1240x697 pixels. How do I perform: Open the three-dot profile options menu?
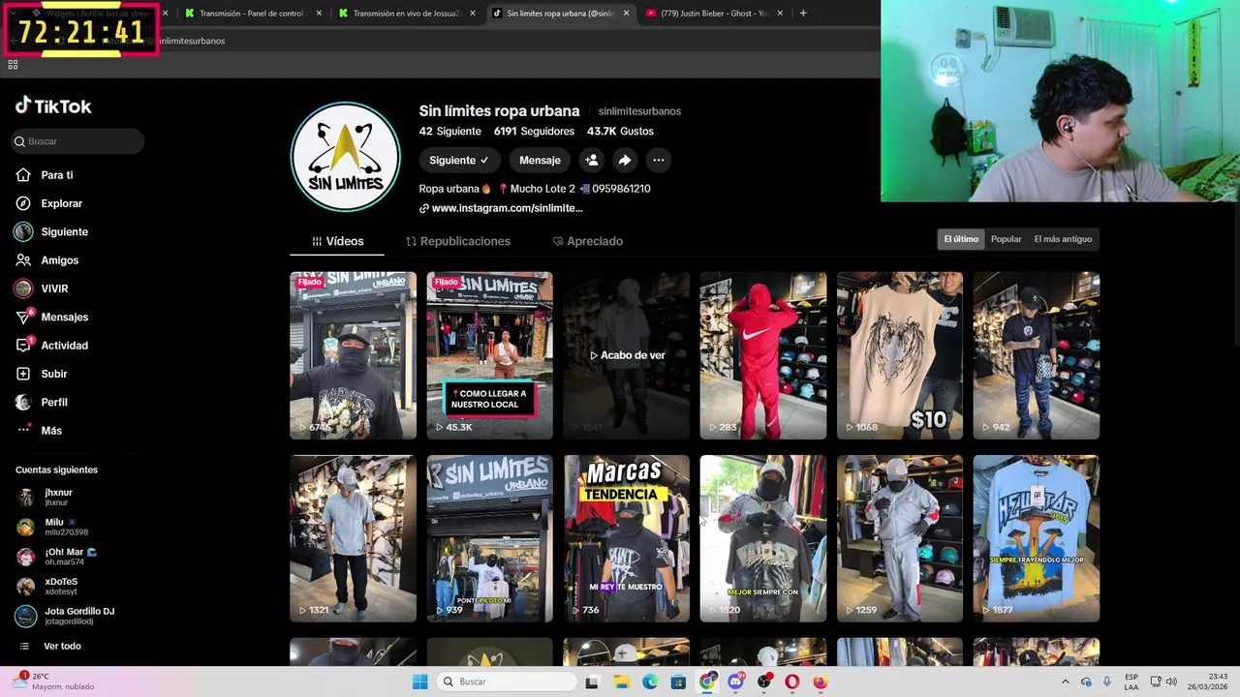tap(659, 160)
